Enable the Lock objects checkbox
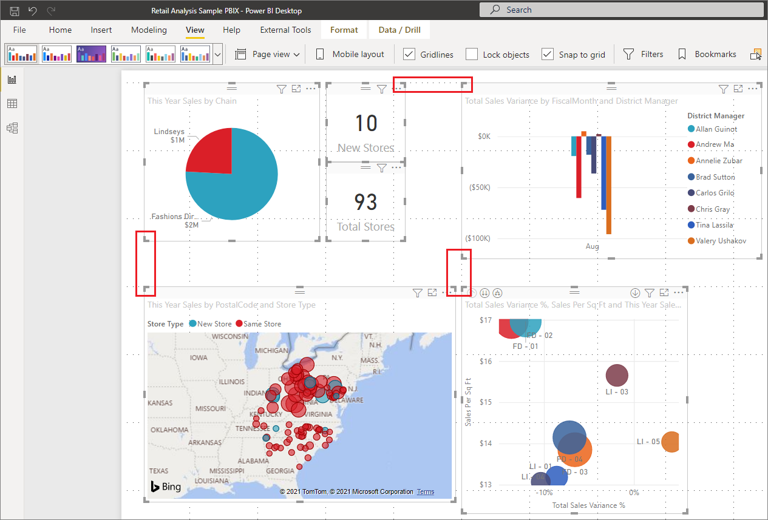Viewport: 768px width, 520px height. [x=472, y=54]
